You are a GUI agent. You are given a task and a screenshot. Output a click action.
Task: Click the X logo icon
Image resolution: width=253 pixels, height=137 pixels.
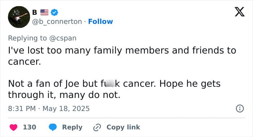(x=240, y=12)
